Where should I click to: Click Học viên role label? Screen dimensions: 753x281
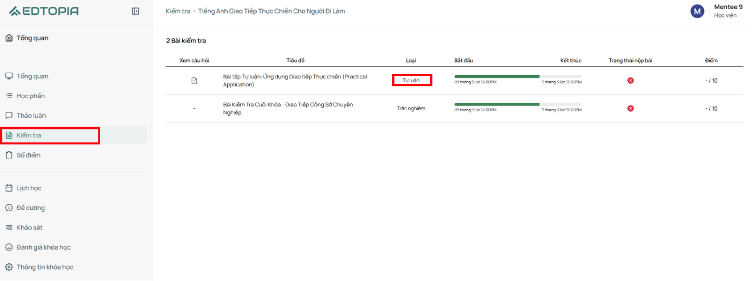point(726,15)
